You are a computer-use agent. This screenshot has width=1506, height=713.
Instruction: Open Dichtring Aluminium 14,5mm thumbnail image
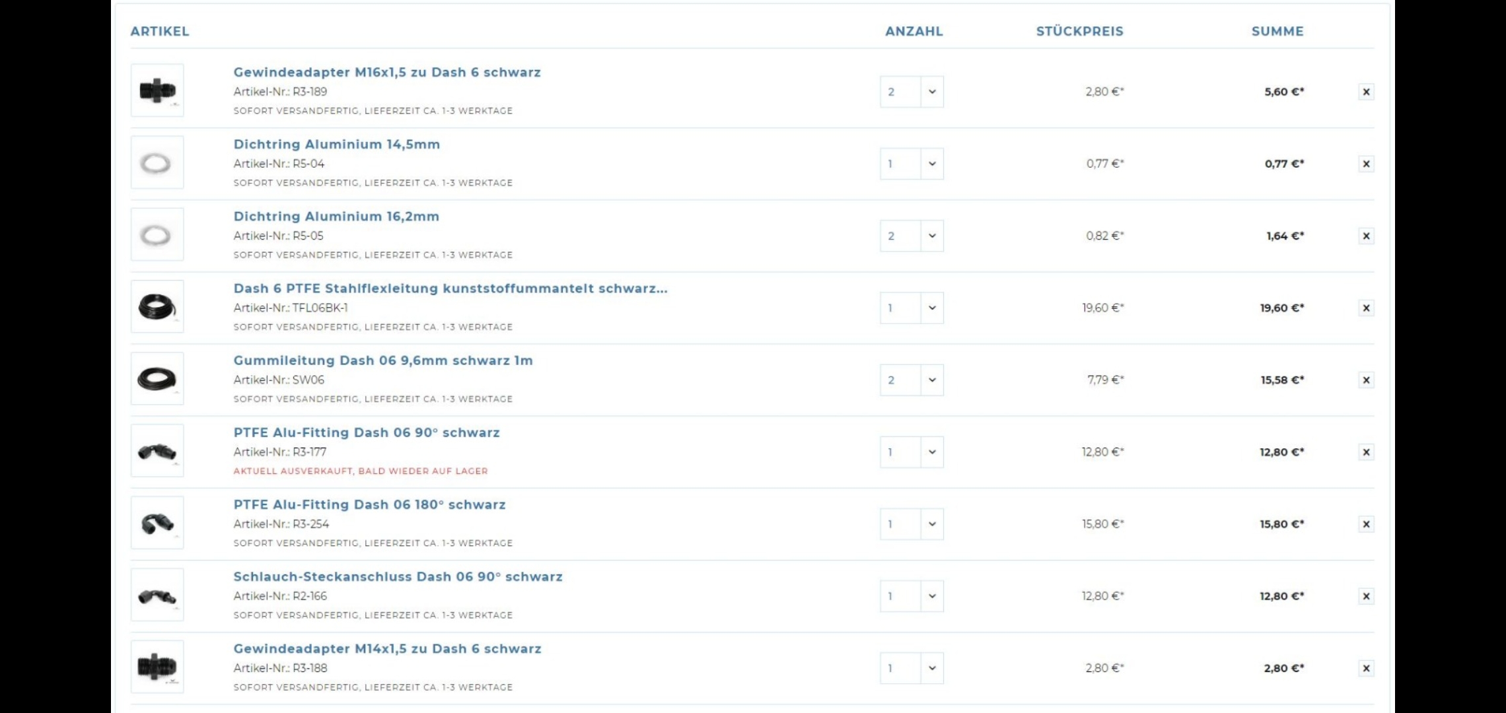click(x=157, y=163)
